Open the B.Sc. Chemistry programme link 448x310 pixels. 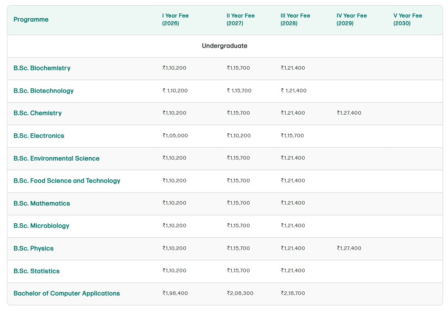tap(38, 113)
